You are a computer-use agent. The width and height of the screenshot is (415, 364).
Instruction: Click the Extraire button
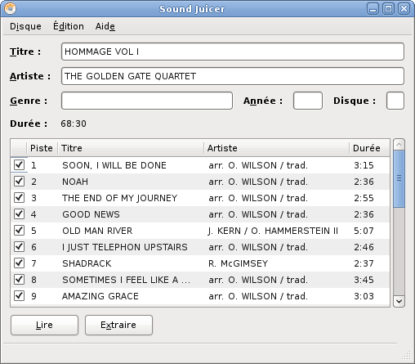point(118,325)
